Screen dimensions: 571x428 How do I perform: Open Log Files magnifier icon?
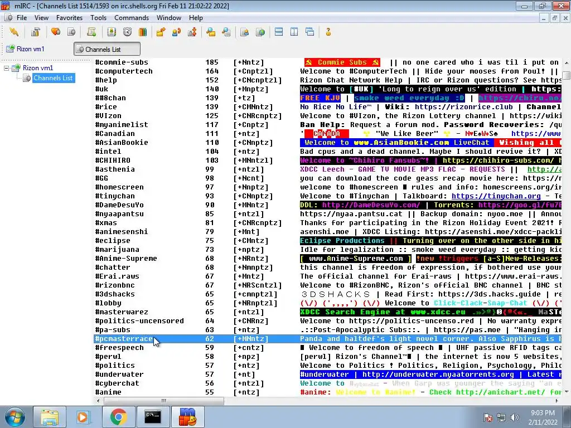pyautogui.click(x=226, y=32)
